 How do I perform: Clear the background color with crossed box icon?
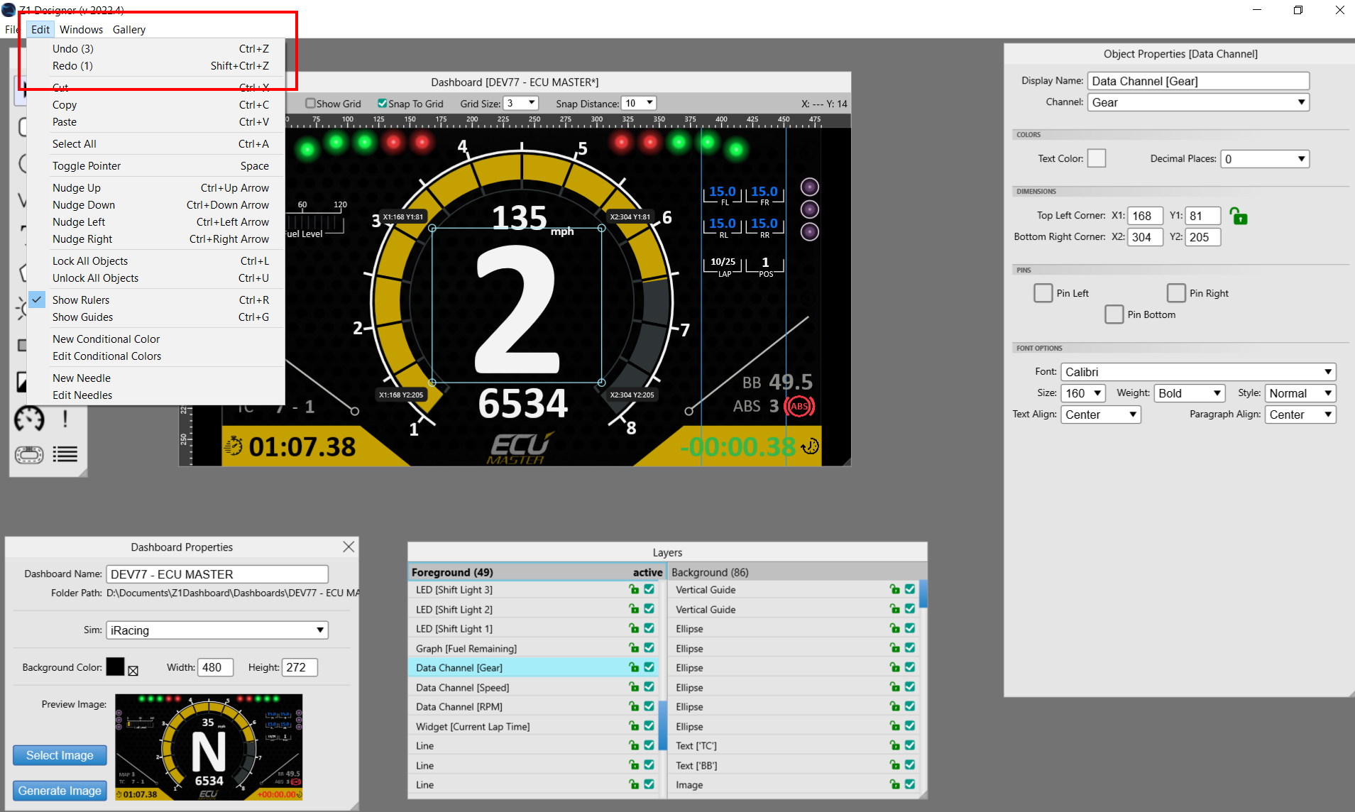coord(133,670)
